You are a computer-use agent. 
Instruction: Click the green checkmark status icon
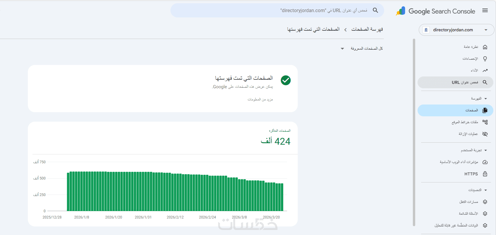286,80
